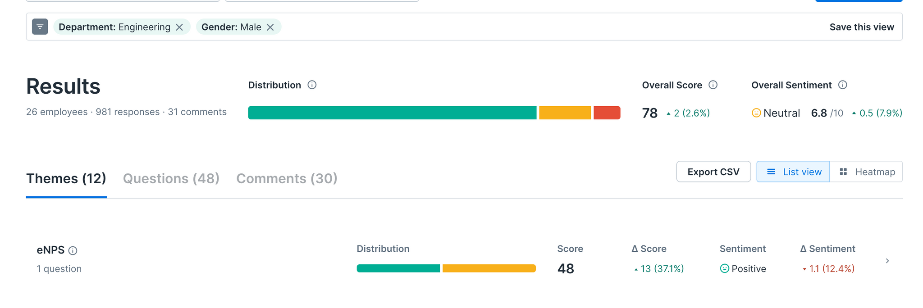This screenshot has height=308, width=923.
Task: Click the eNPS info icon
Action: coord(73,251)
